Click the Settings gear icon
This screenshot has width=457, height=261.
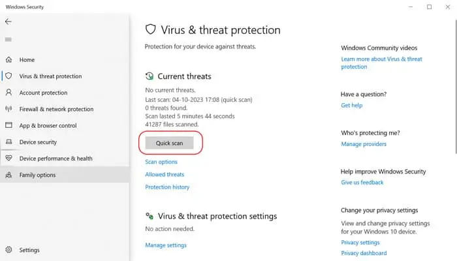click(x=9, y=250)
